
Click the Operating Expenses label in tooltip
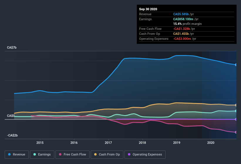154,39
